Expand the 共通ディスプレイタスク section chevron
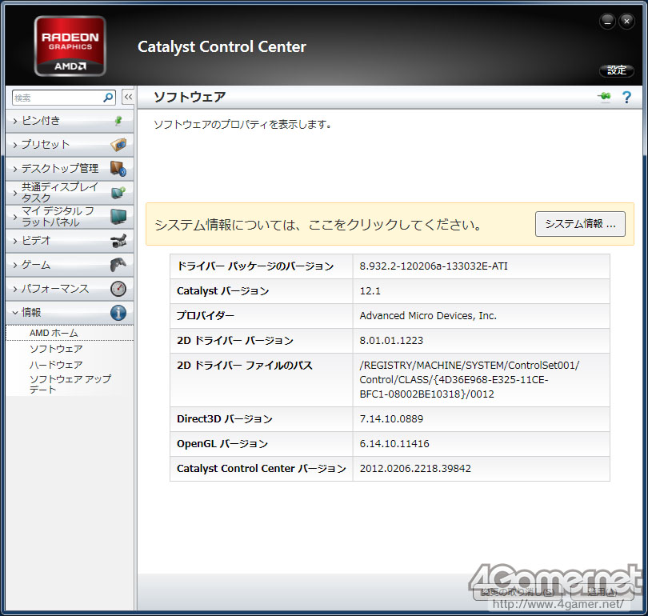This screenshot has height=616, width=648. [15, 193]
